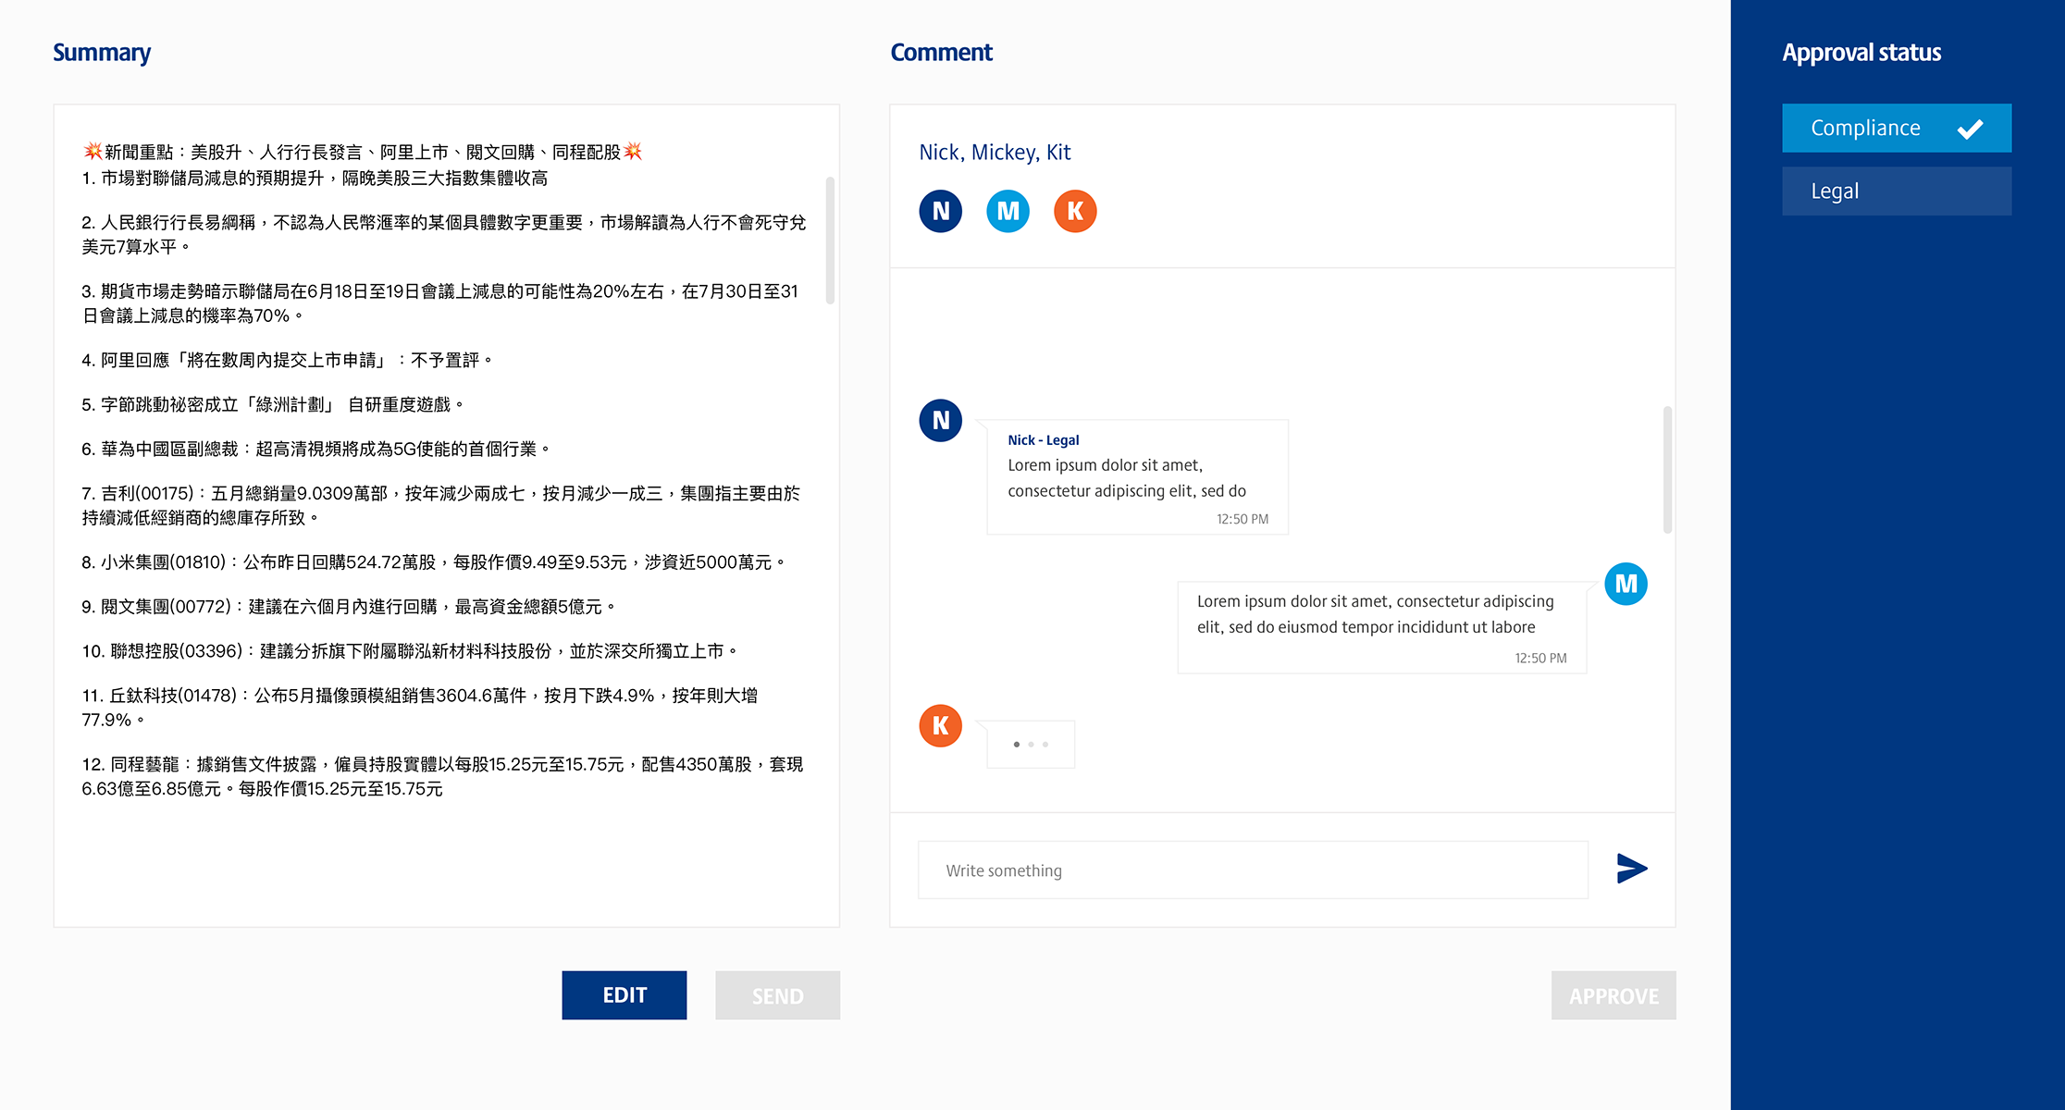2065x1110 pixels.
Task: Click Mickey's blue avatar in participants header
Action: 1008,211
